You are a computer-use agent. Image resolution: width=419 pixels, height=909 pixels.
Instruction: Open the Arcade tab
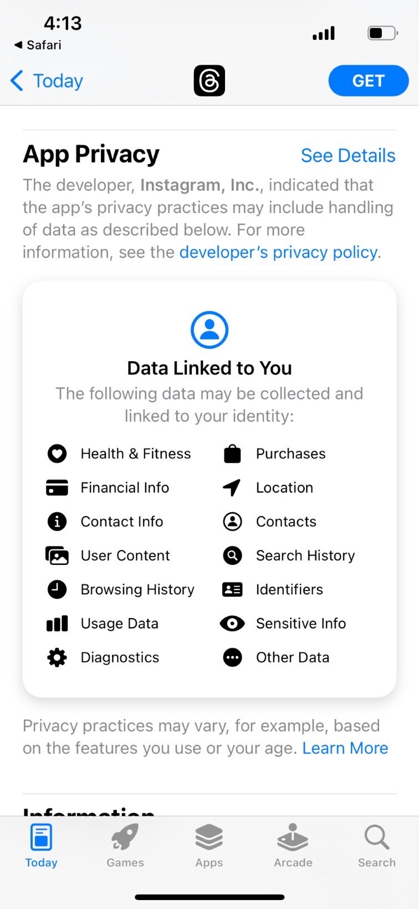tap(293, 846)
